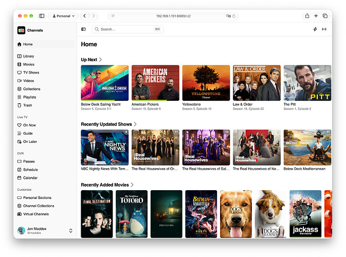346x257 pixels.
Task: Click the Guide lines icon
Action: point(20,133)
